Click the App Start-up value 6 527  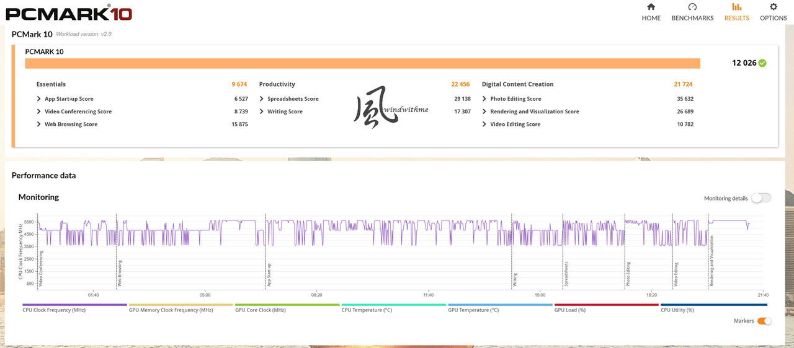pos(241,99)
